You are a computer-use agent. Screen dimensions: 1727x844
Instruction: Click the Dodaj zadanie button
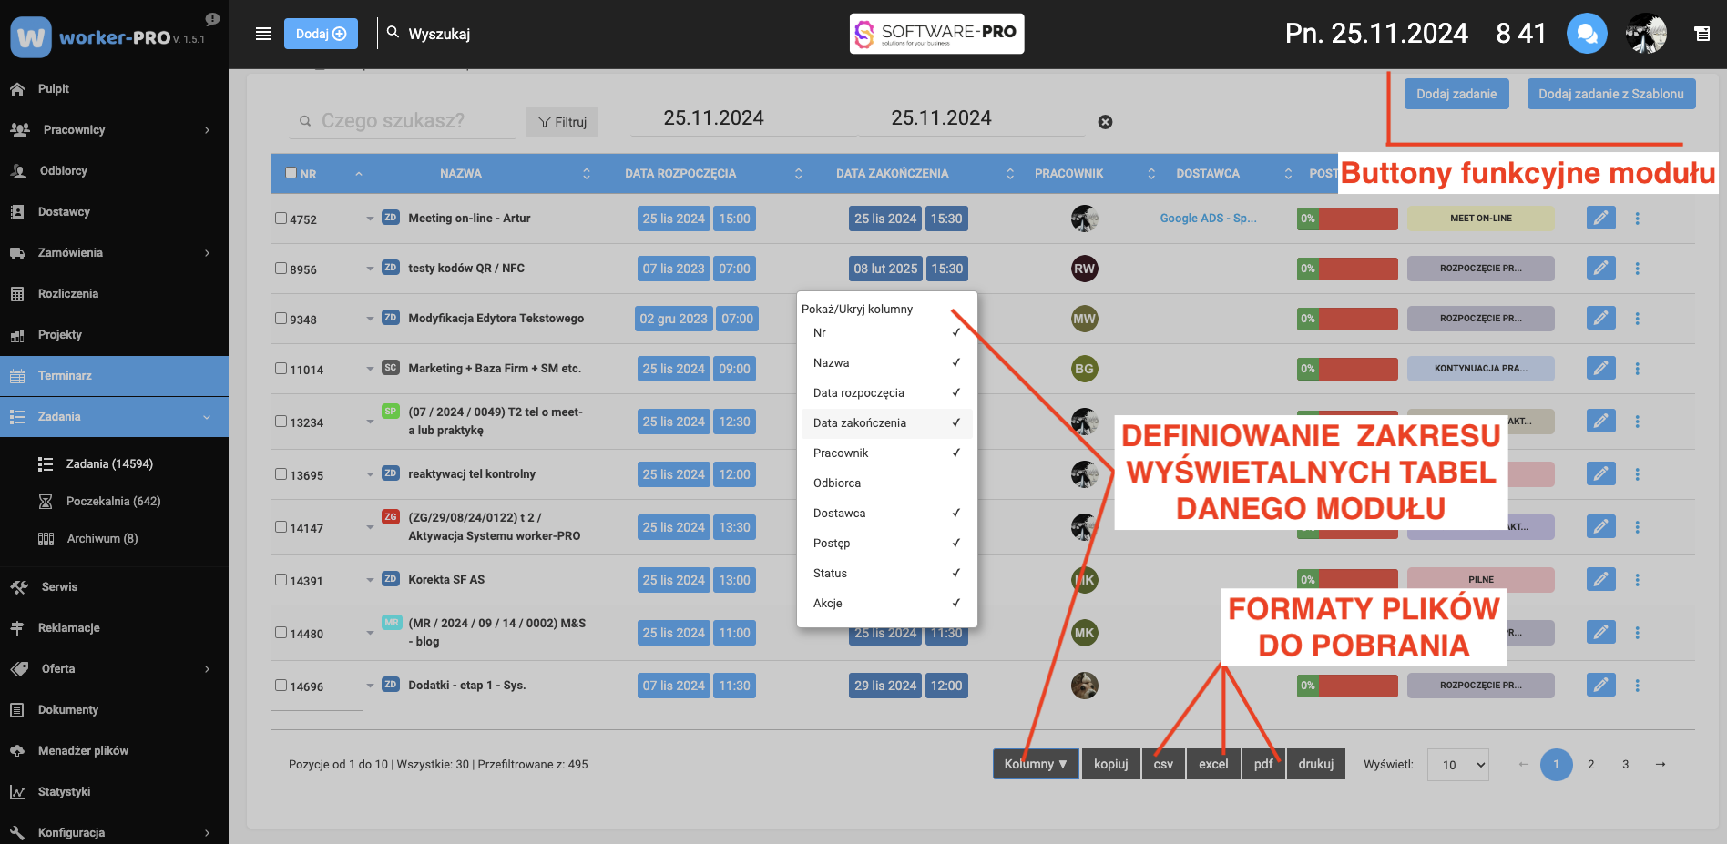(x=1456, y=94)
